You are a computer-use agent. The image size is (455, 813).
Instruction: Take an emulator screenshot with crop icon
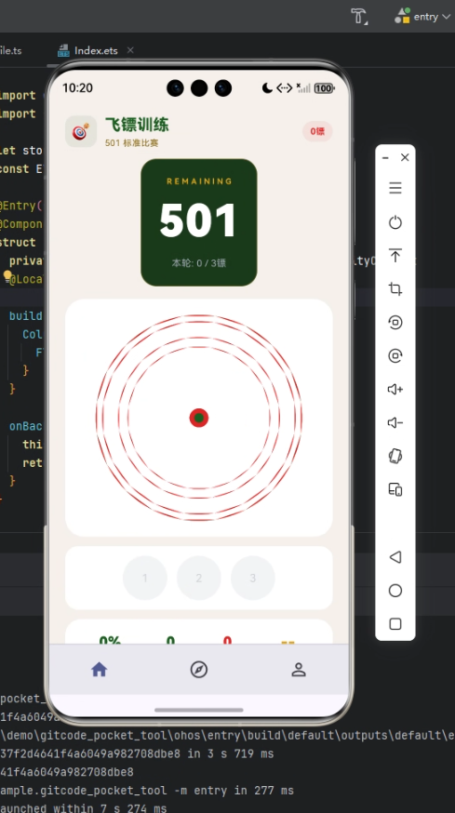395,288
